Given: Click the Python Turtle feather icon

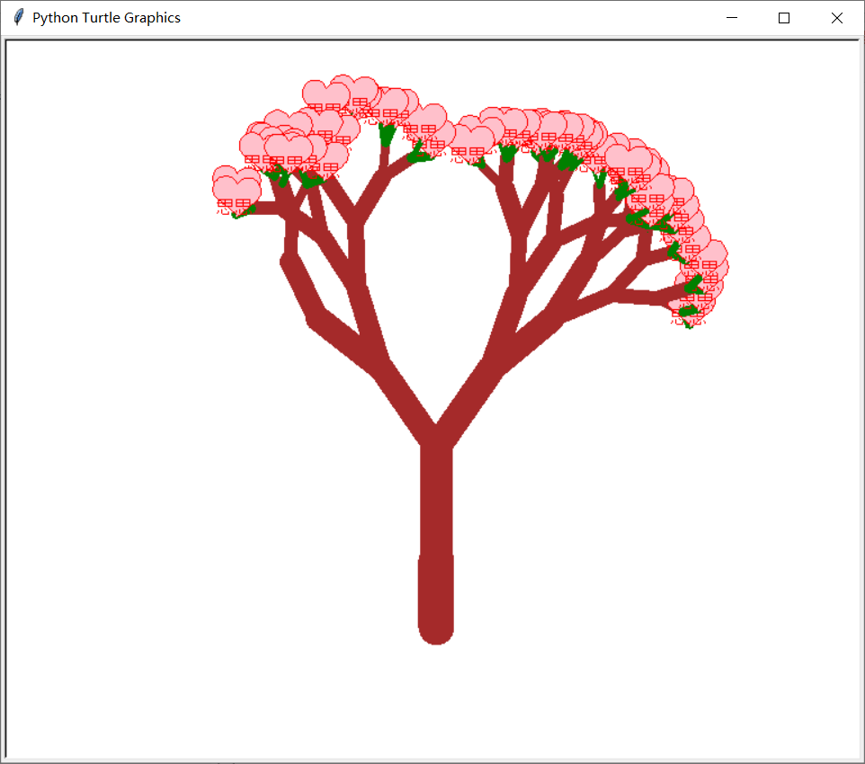Looking at the screenshot, I should pos(18,17).
